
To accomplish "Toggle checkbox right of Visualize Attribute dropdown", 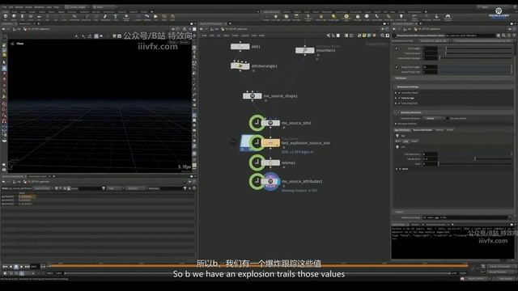I will click(448, 118).
